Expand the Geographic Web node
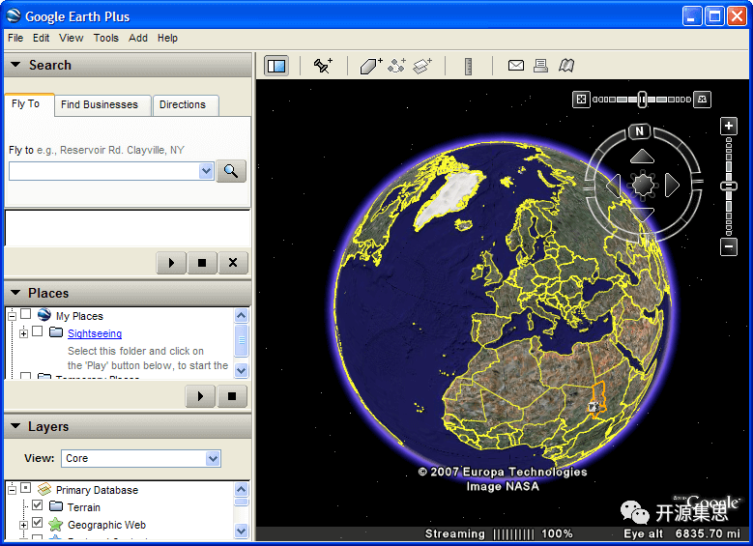Screen dimensions: 753x546 pyautogui.click(x=23, y=525)
